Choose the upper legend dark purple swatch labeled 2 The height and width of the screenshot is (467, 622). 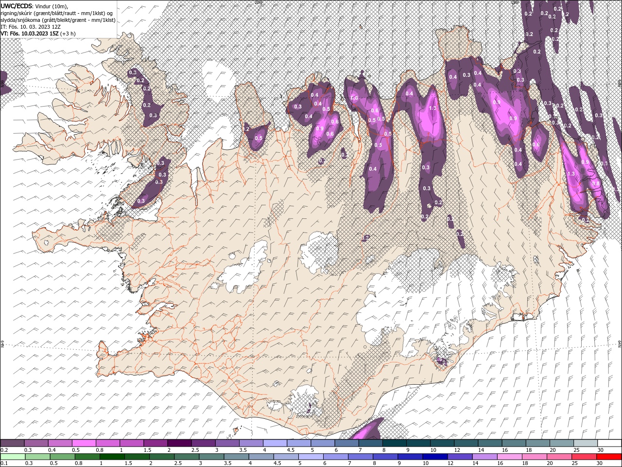pyautogui.click(x=179, y=443)
